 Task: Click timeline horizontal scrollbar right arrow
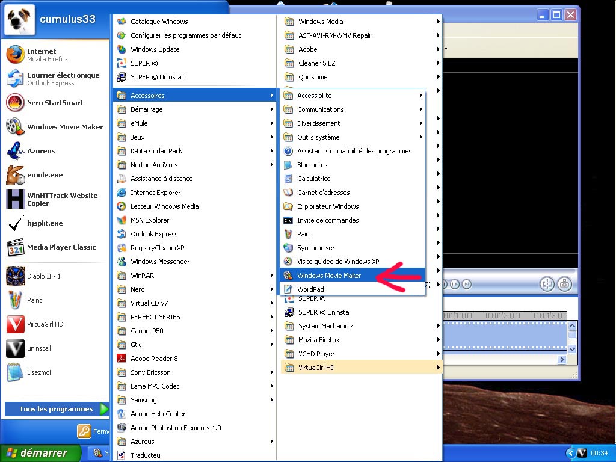(562, 359)
